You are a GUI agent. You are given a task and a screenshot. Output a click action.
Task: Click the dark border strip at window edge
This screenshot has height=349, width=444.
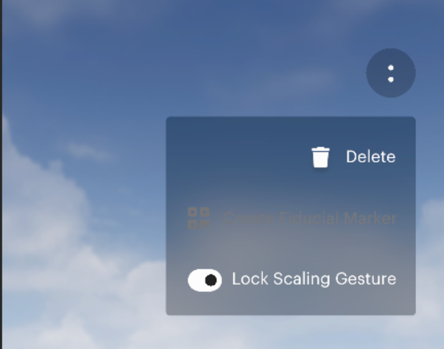click(1, 174)
